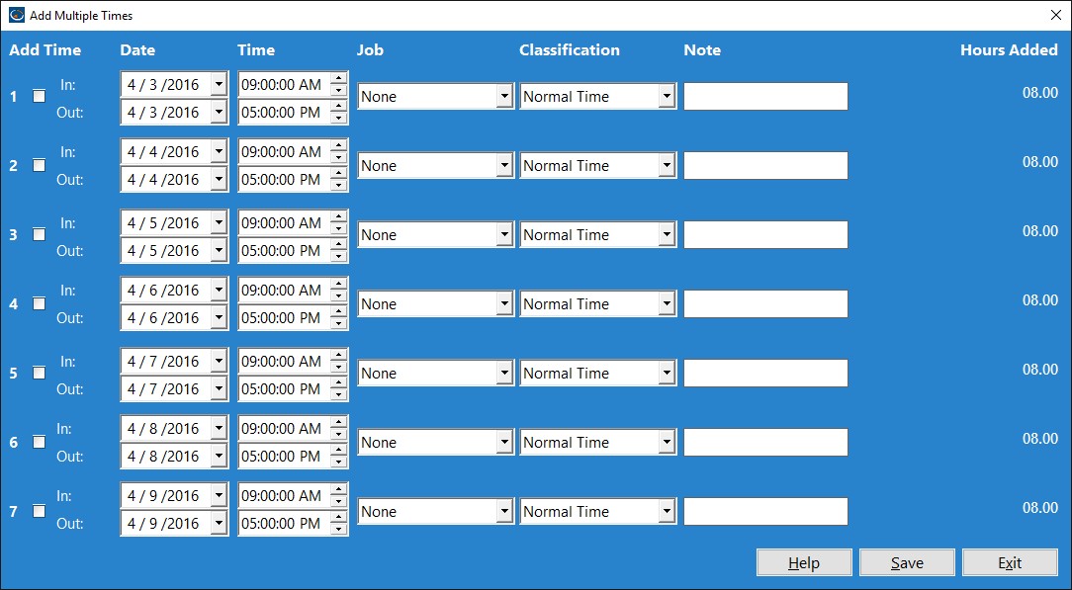Screen dimensions: 1072x590
Task: Check the Add Time box for row 2
Action: tap(40, 165)
